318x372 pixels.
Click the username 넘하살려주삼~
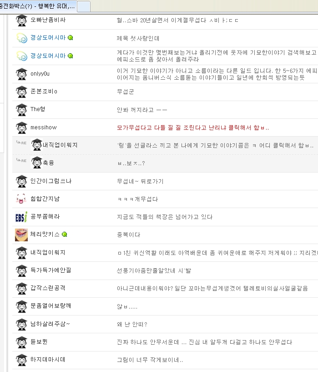(50, 324)
